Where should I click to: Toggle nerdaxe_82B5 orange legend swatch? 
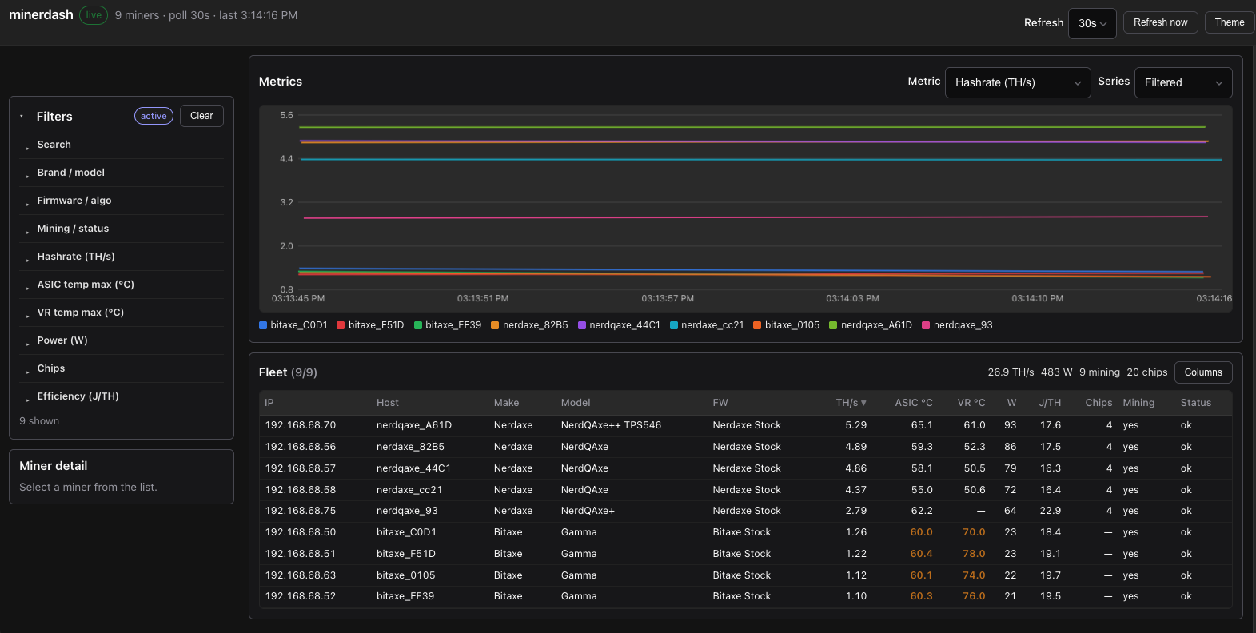pos(495,325)
